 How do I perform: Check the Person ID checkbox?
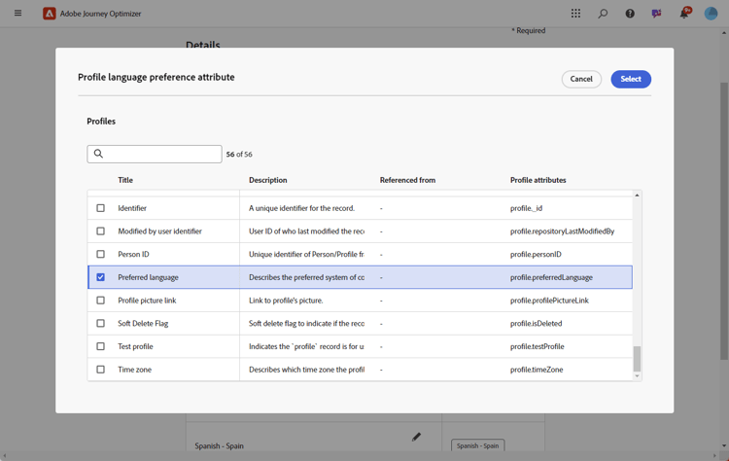[100, 254]
